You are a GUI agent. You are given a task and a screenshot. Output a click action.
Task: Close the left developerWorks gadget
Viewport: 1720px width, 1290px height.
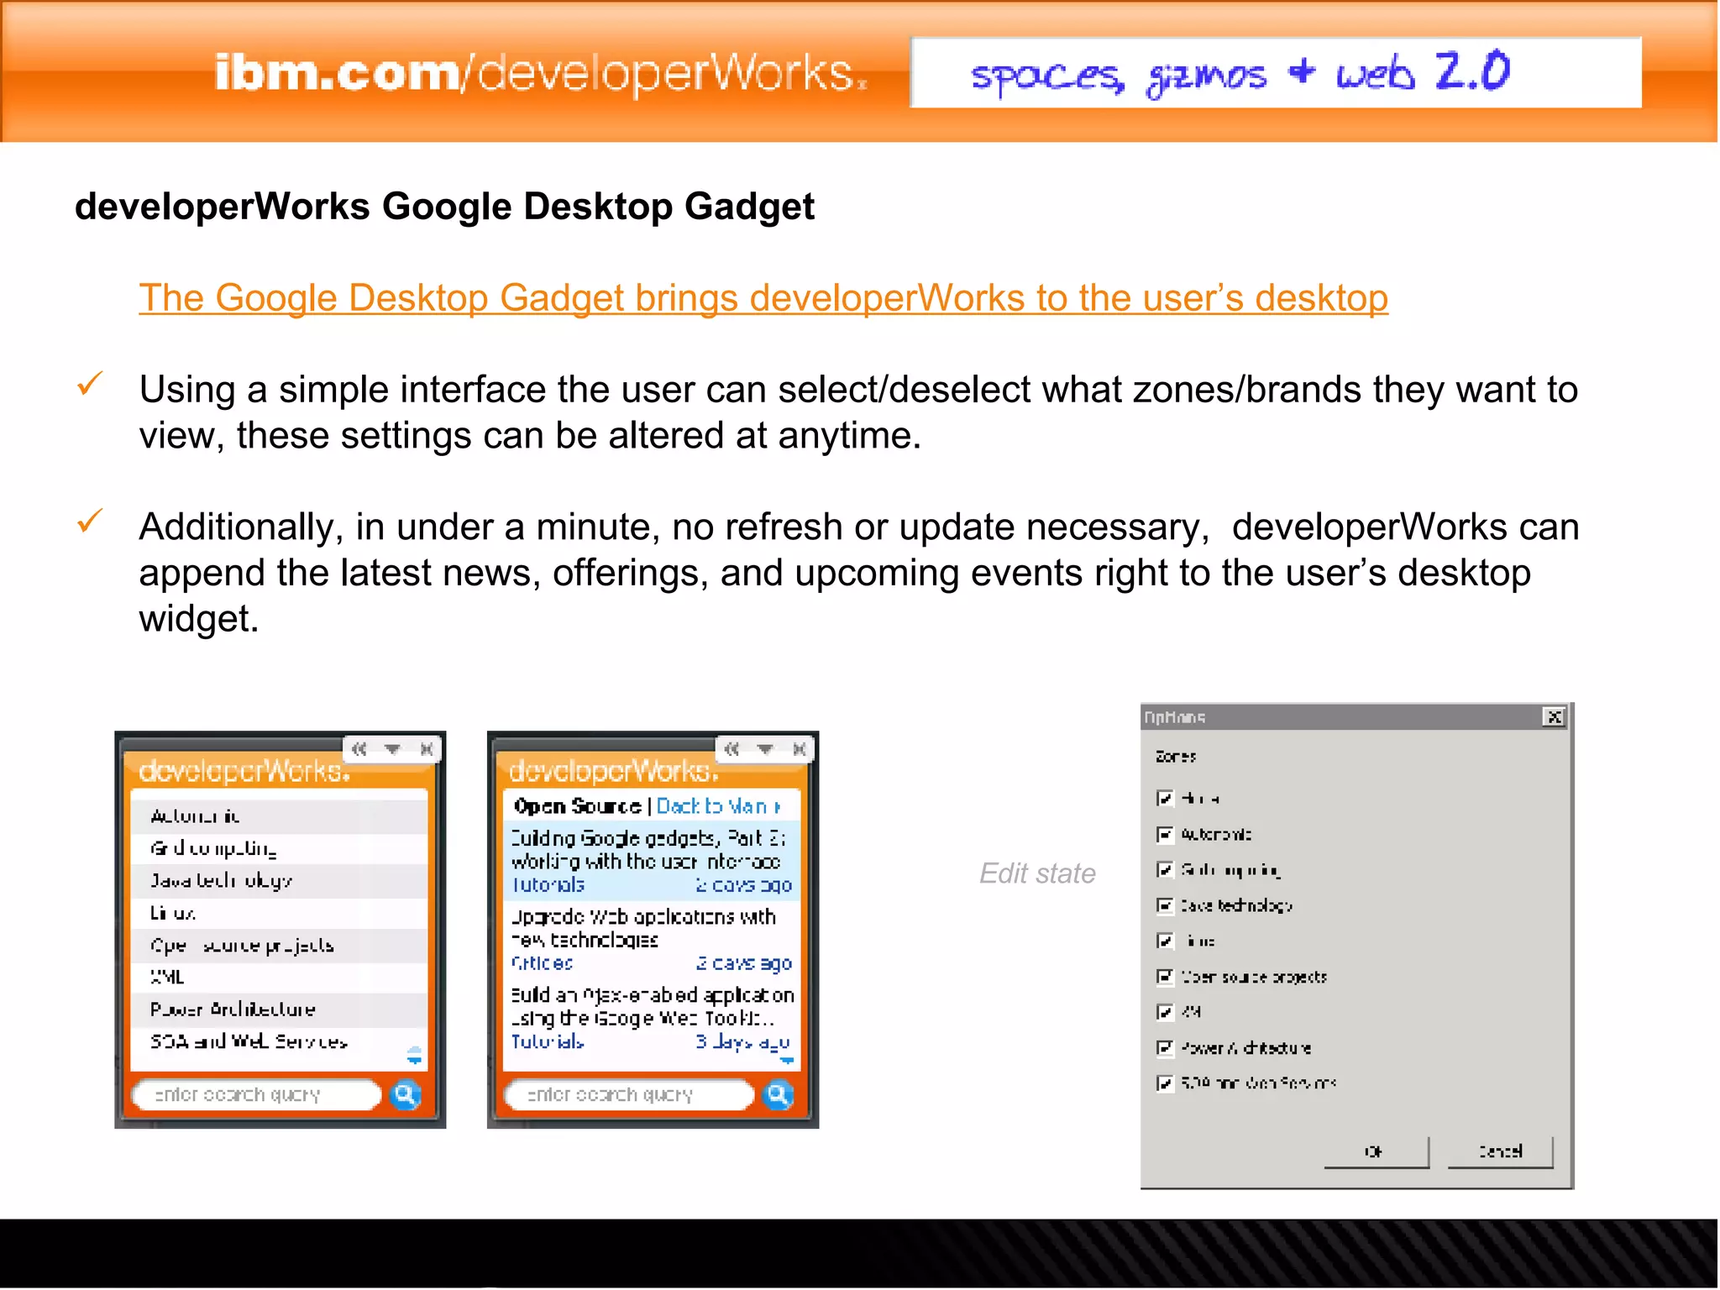coord(427,748)
